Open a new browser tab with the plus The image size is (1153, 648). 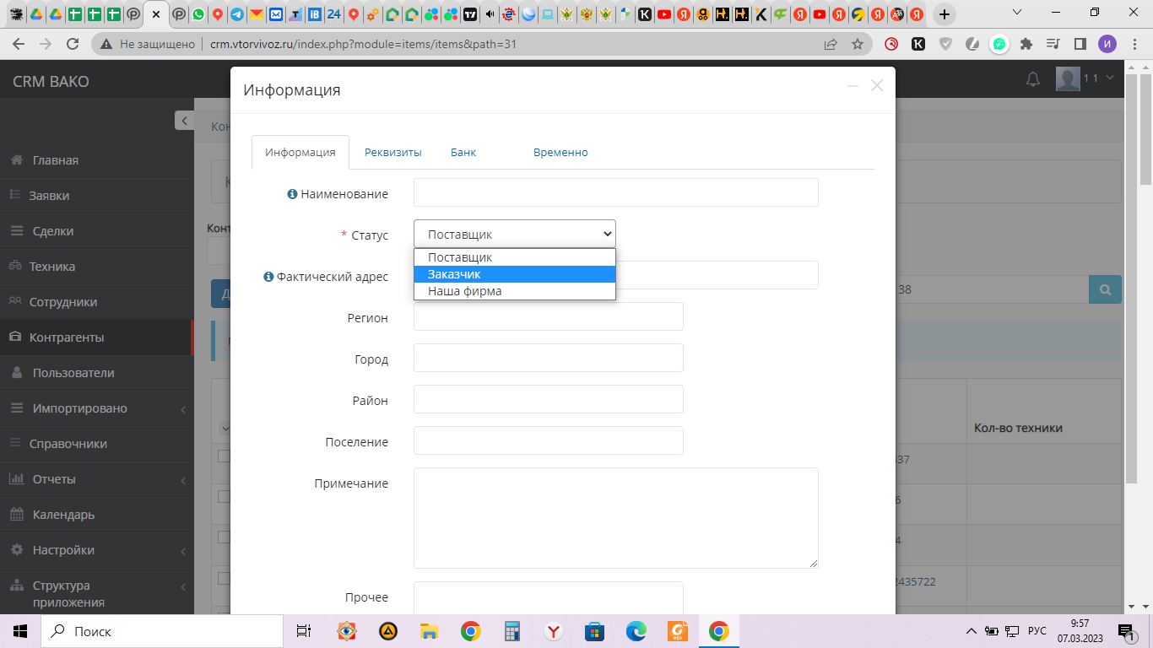pos(945,14)
